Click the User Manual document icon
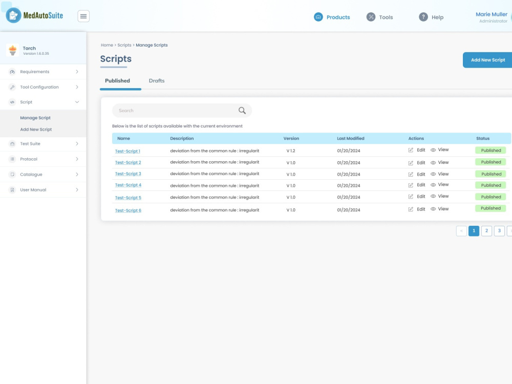 tap(12, 190)
